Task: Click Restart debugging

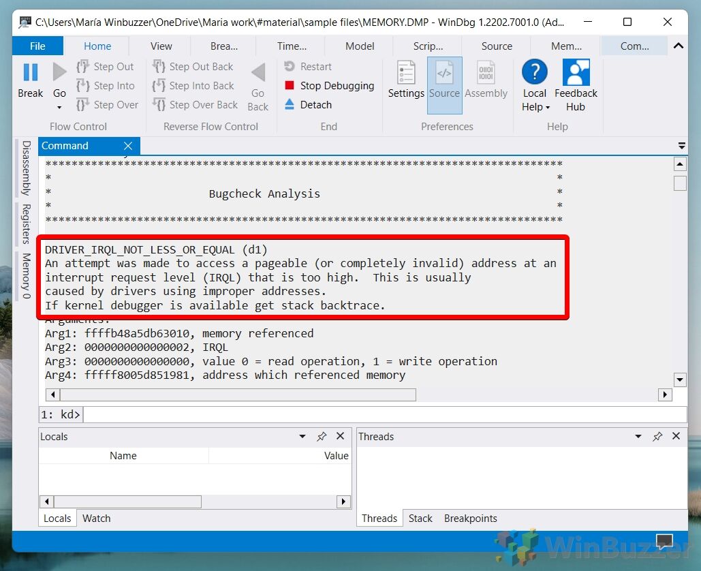Action: (x=308, y=67)
